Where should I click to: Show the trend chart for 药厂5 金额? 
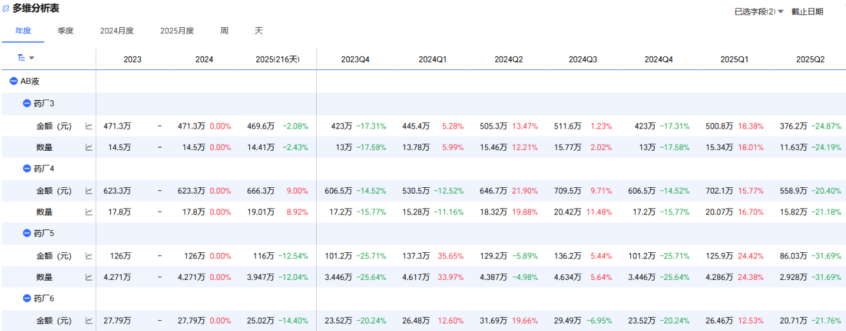(x=89, y=257)
